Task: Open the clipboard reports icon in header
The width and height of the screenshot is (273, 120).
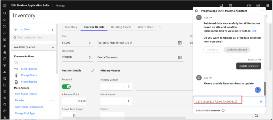Action: click(231, 5)
